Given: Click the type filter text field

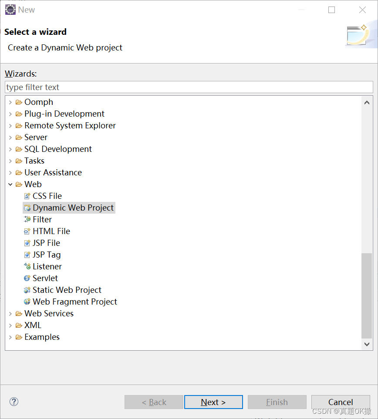Looking at the screenshot, I should click(x=189, y=87).
